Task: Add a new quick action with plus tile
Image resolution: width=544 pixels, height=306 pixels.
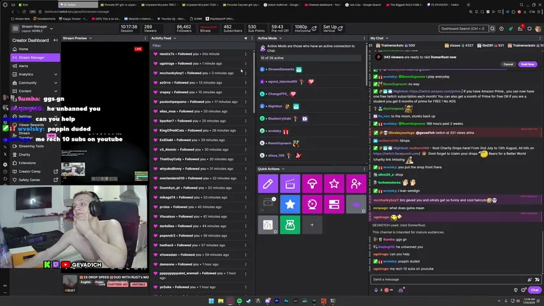Action: click(x=312, y=225)
